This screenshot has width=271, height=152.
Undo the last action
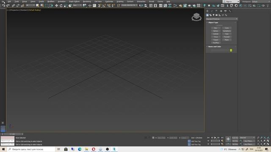(3, 5)
